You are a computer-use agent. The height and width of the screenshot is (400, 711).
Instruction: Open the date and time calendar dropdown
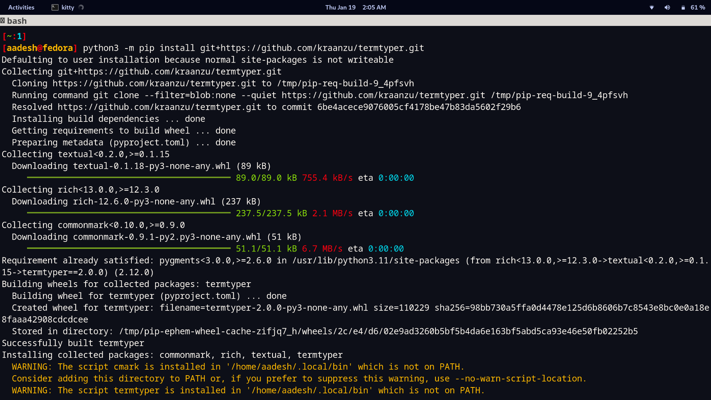[x=355, y=7]
